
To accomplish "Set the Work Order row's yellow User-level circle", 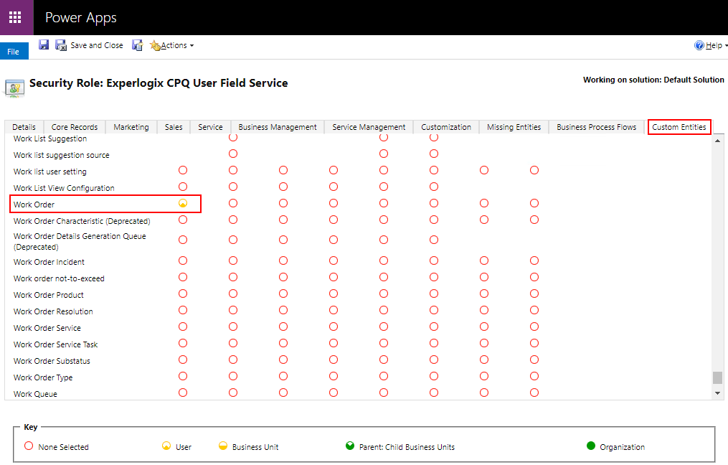I will pos(183,204).
